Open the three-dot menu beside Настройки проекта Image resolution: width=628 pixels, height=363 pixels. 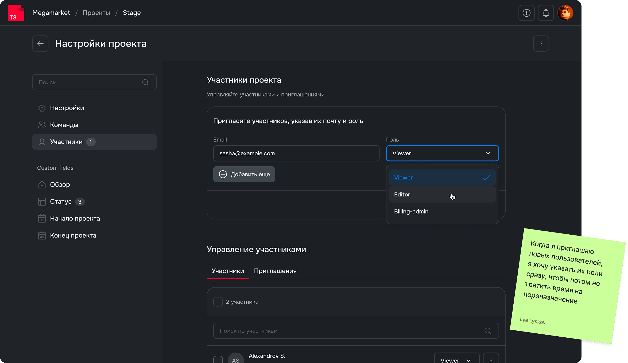click(541, 44)
